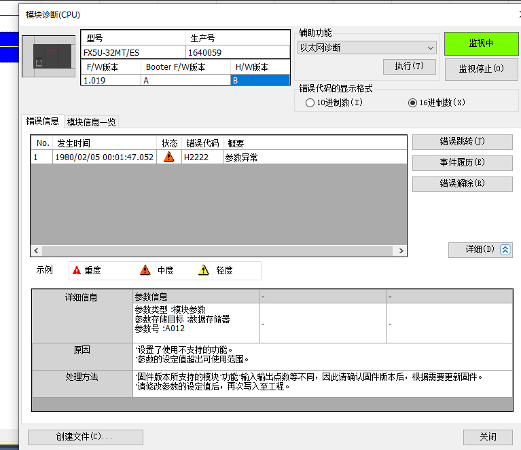Open 事件履历(E) event history
Viewport: 521px width, 450px height.
[x=462, y=163]
